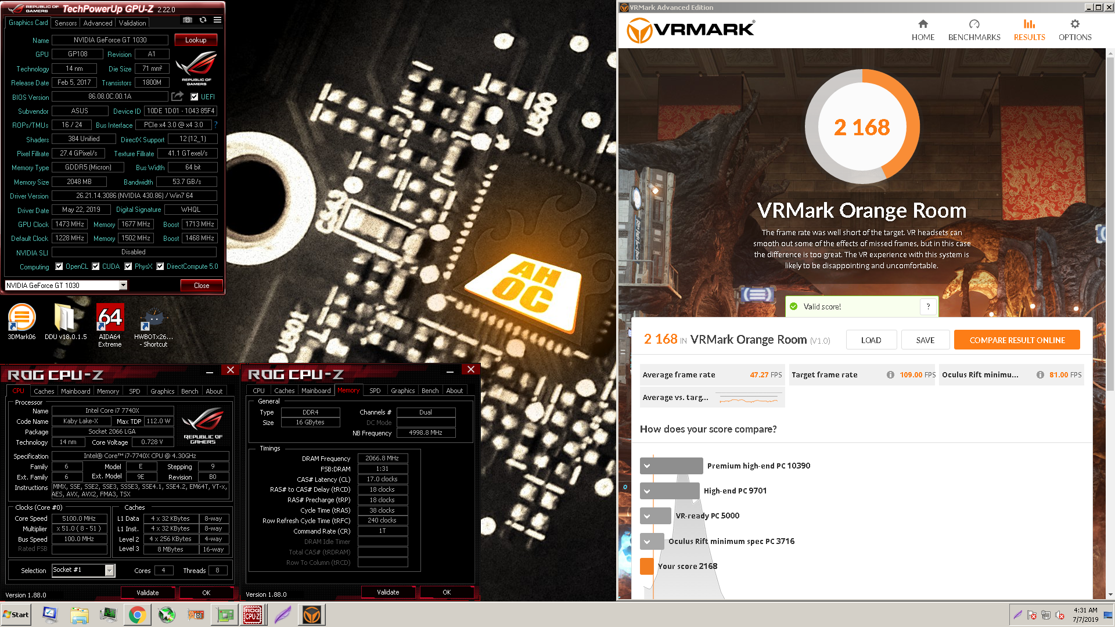The image size is (1115, 627).
Task: Select the DDU v18.0.1.5 folder icon
Action: [65, 321]
